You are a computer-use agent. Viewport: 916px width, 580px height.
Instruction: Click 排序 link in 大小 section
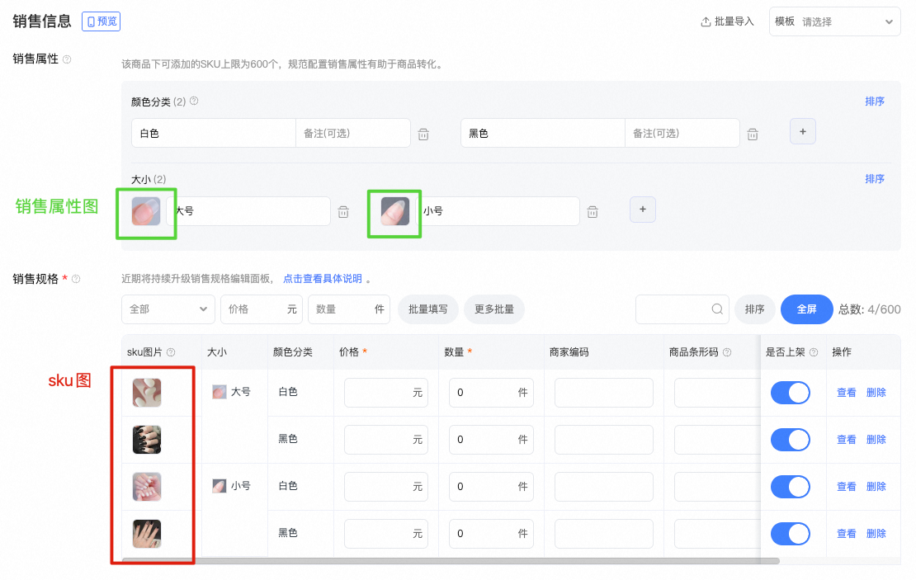(875, 179)
